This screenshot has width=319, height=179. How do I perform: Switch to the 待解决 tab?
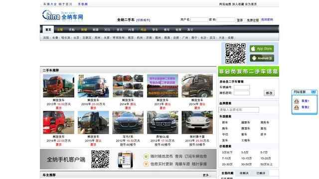(x=244, y=173)
